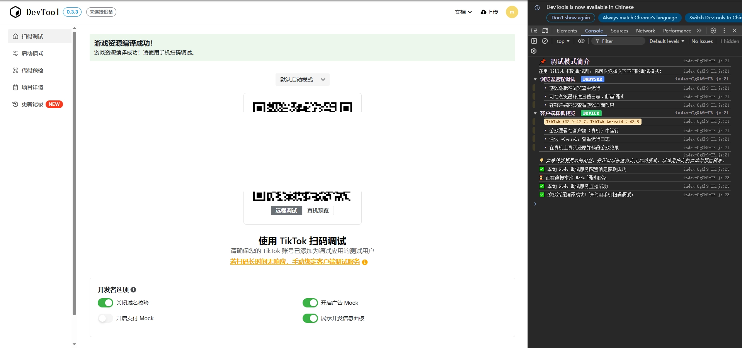Click the No Issues indicator
The width and height of the screenshot is (742, 348).
click(702, 41)
